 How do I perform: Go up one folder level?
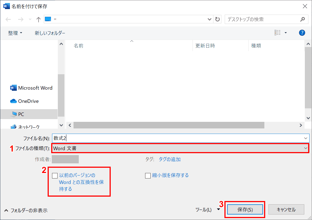38,19
